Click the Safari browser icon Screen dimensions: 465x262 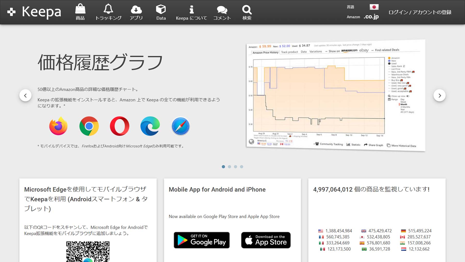(181, 126)
